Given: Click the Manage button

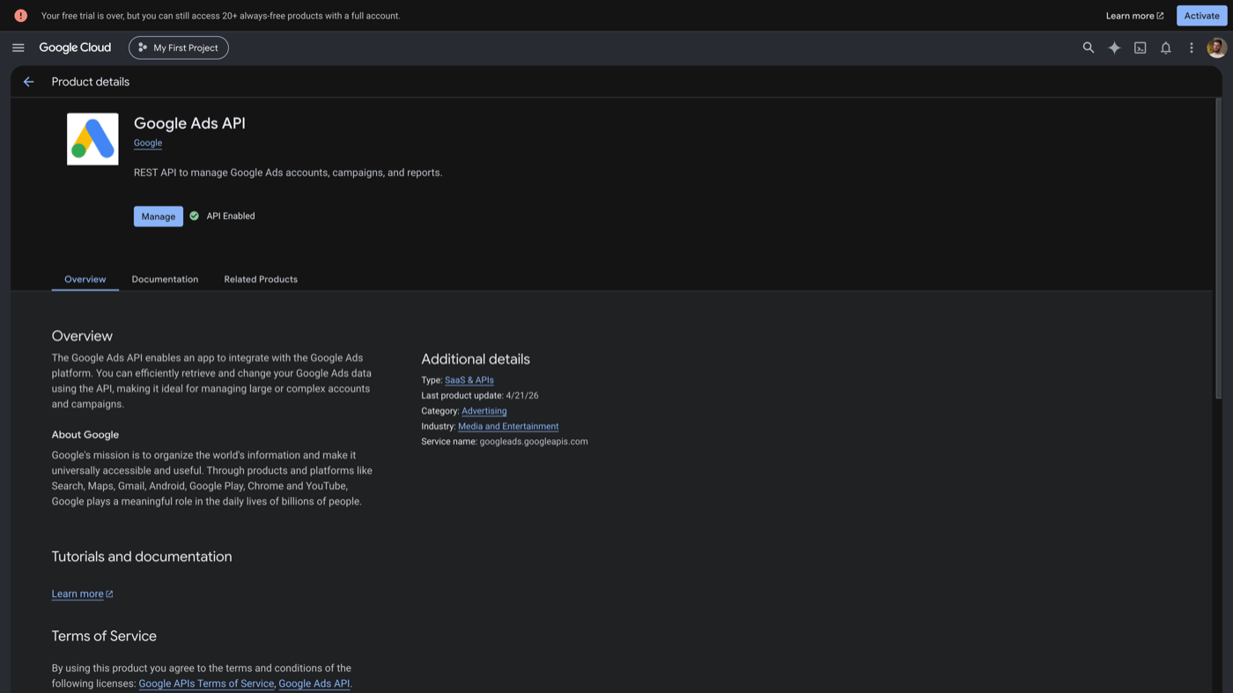Looking at the screenshot, I should [159, 217].
